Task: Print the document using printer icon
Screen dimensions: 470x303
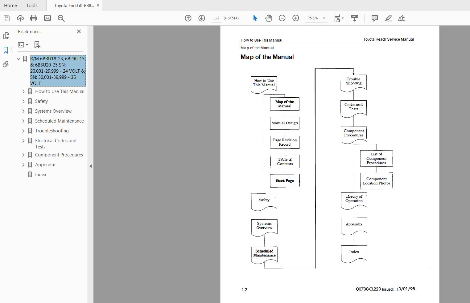Action: pos(34,18)
